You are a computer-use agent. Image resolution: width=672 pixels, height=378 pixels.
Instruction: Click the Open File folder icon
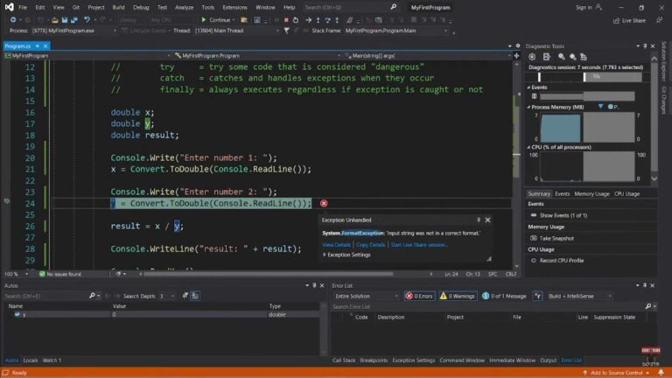coord(55,20)
